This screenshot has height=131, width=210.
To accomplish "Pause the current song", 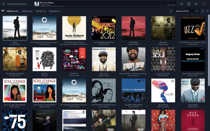I will [x=189, y=4].
